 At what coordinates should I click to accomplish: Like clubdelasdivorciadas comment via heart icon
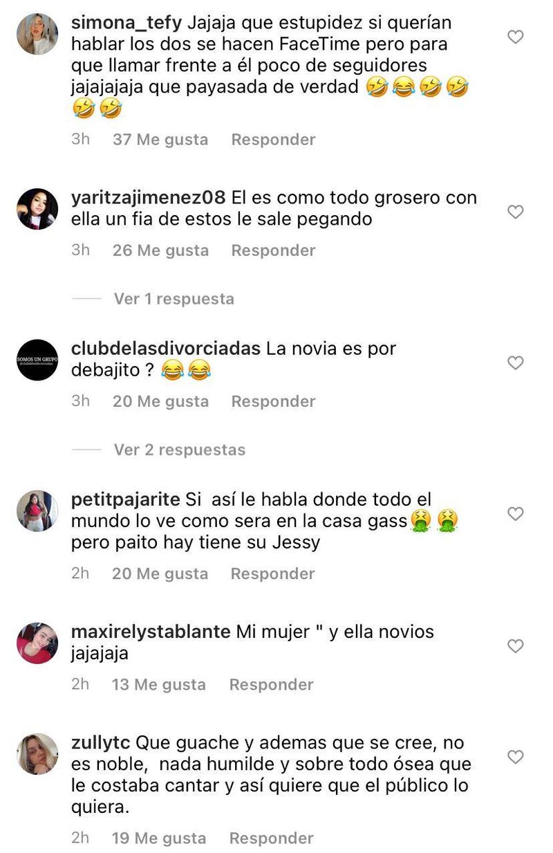coord(516,363)
